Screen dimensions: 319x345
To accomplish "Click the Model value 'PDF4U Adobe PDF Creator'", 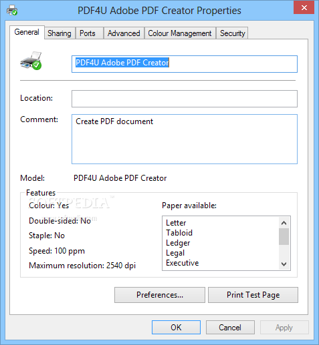I will point(120,178).
